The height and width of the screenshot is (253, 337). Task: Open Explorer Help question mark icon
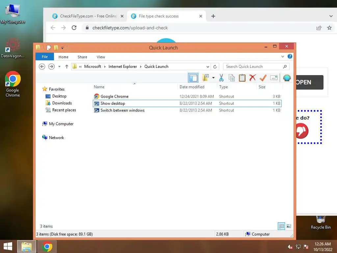(290, 56)
